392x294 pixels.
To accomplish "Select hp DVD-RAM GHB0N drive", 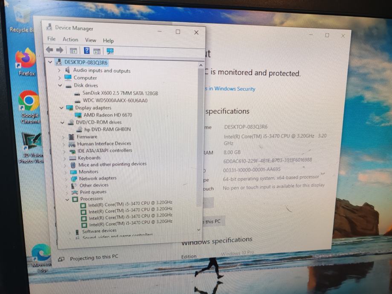I will tap(107, 129).
